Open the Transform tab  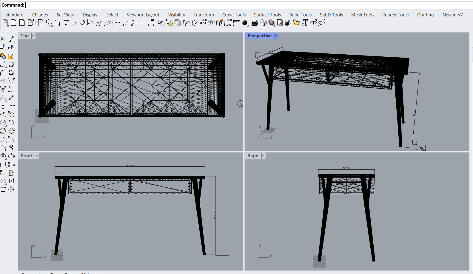[204, 15]
